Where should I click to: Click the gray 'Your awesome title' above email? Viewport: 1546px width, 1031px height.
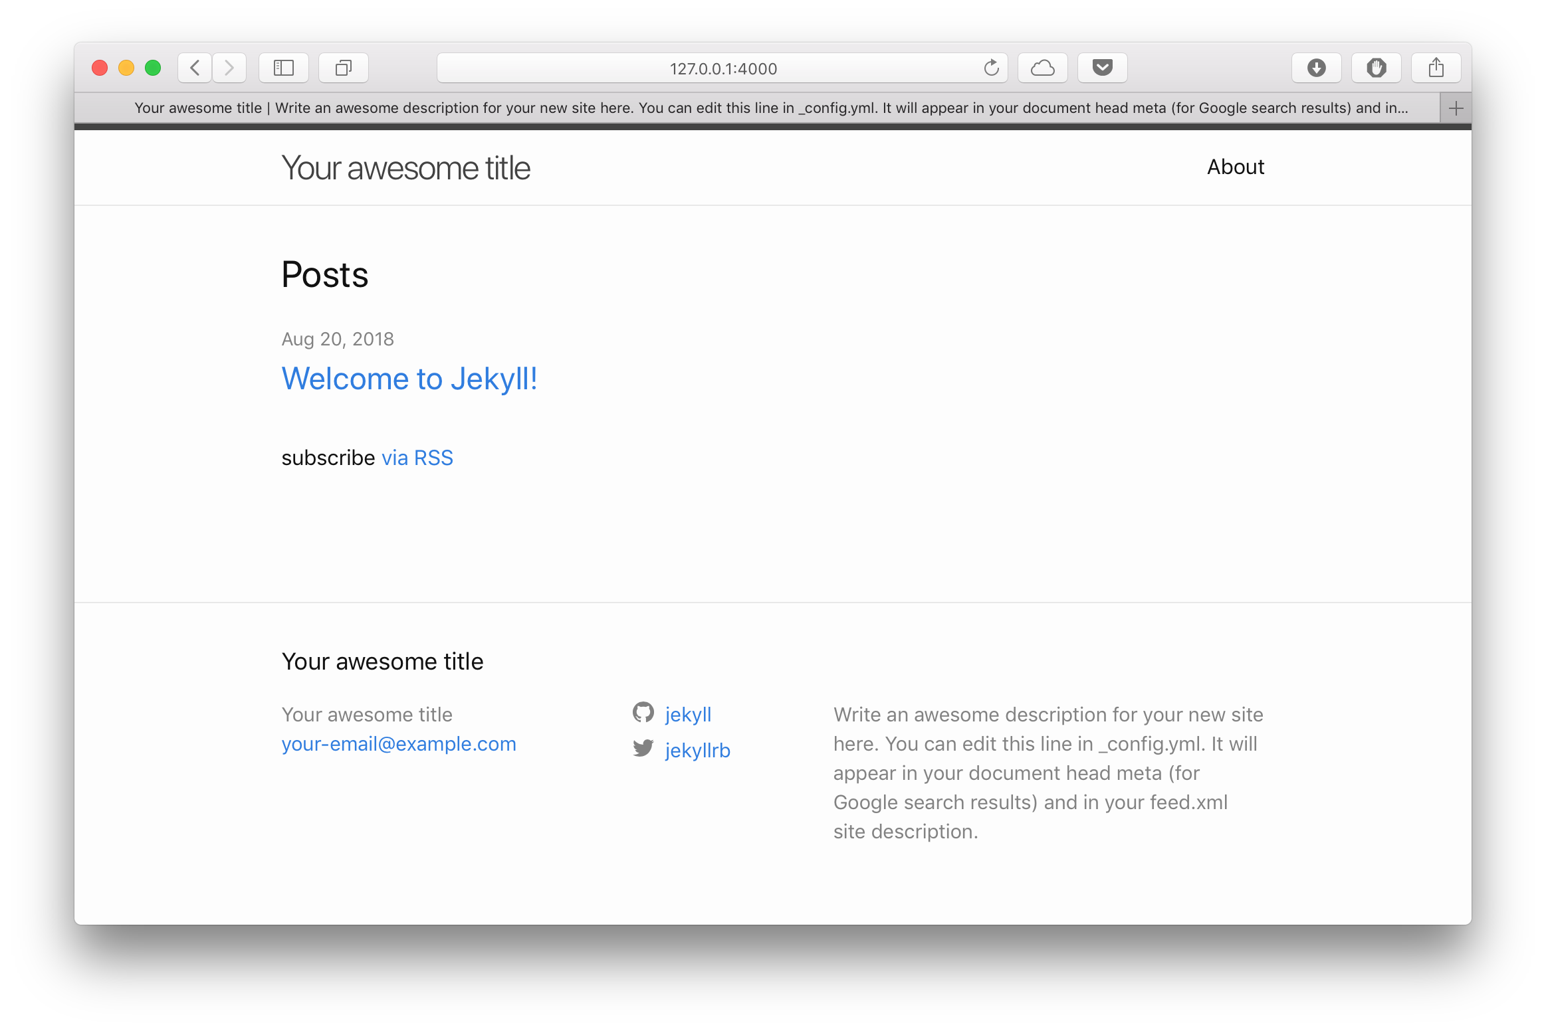(367, 715)
